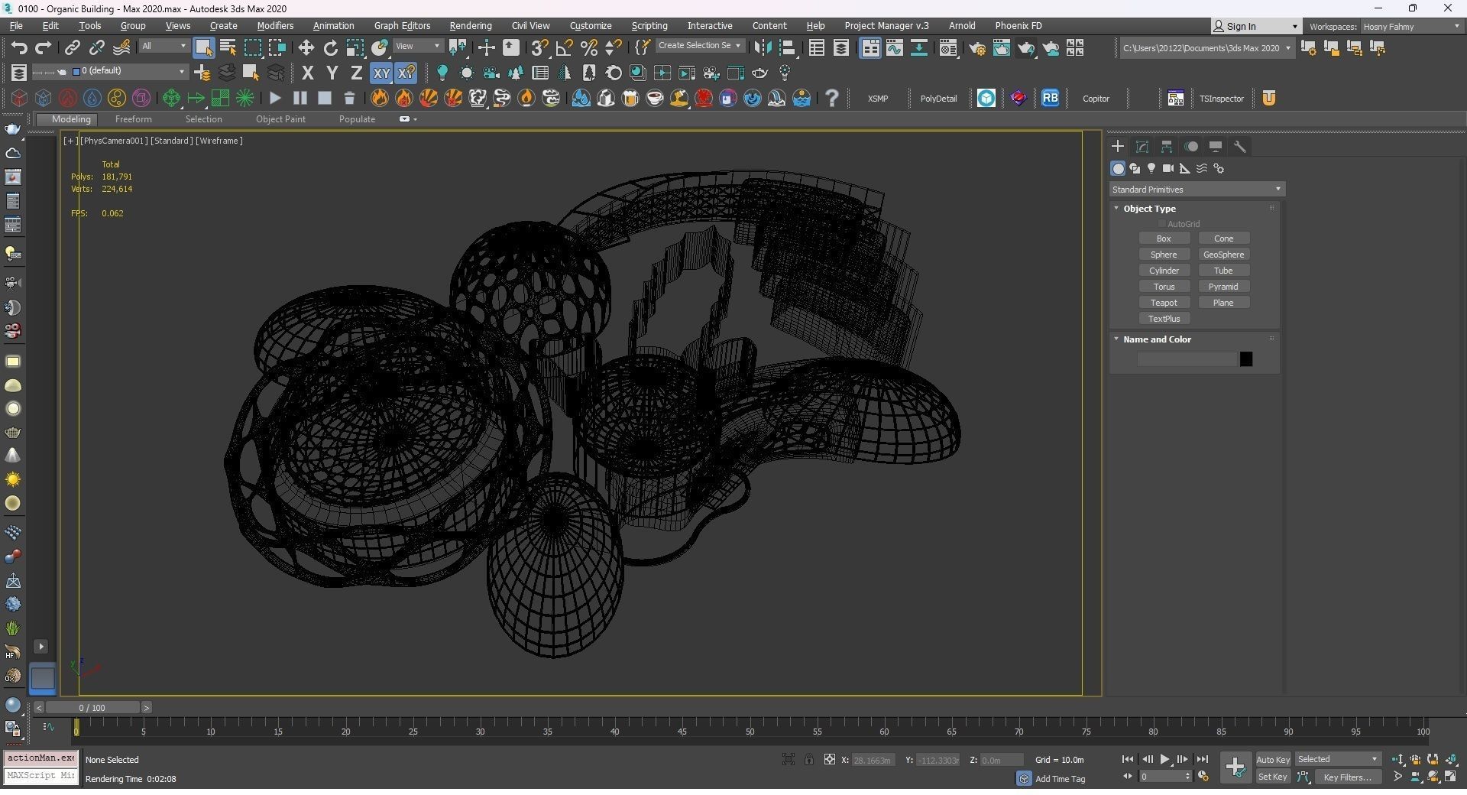Screen dimensions: 1467x795
Task: Select the Select and Rotate tool
Action: tap(330, 48)
